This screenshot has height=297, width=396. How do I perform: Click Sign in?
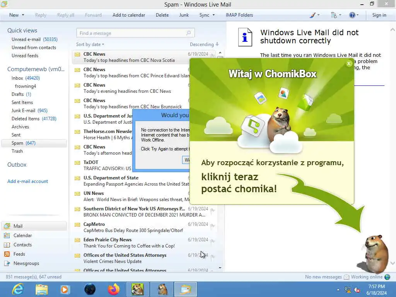pos(379,15)
